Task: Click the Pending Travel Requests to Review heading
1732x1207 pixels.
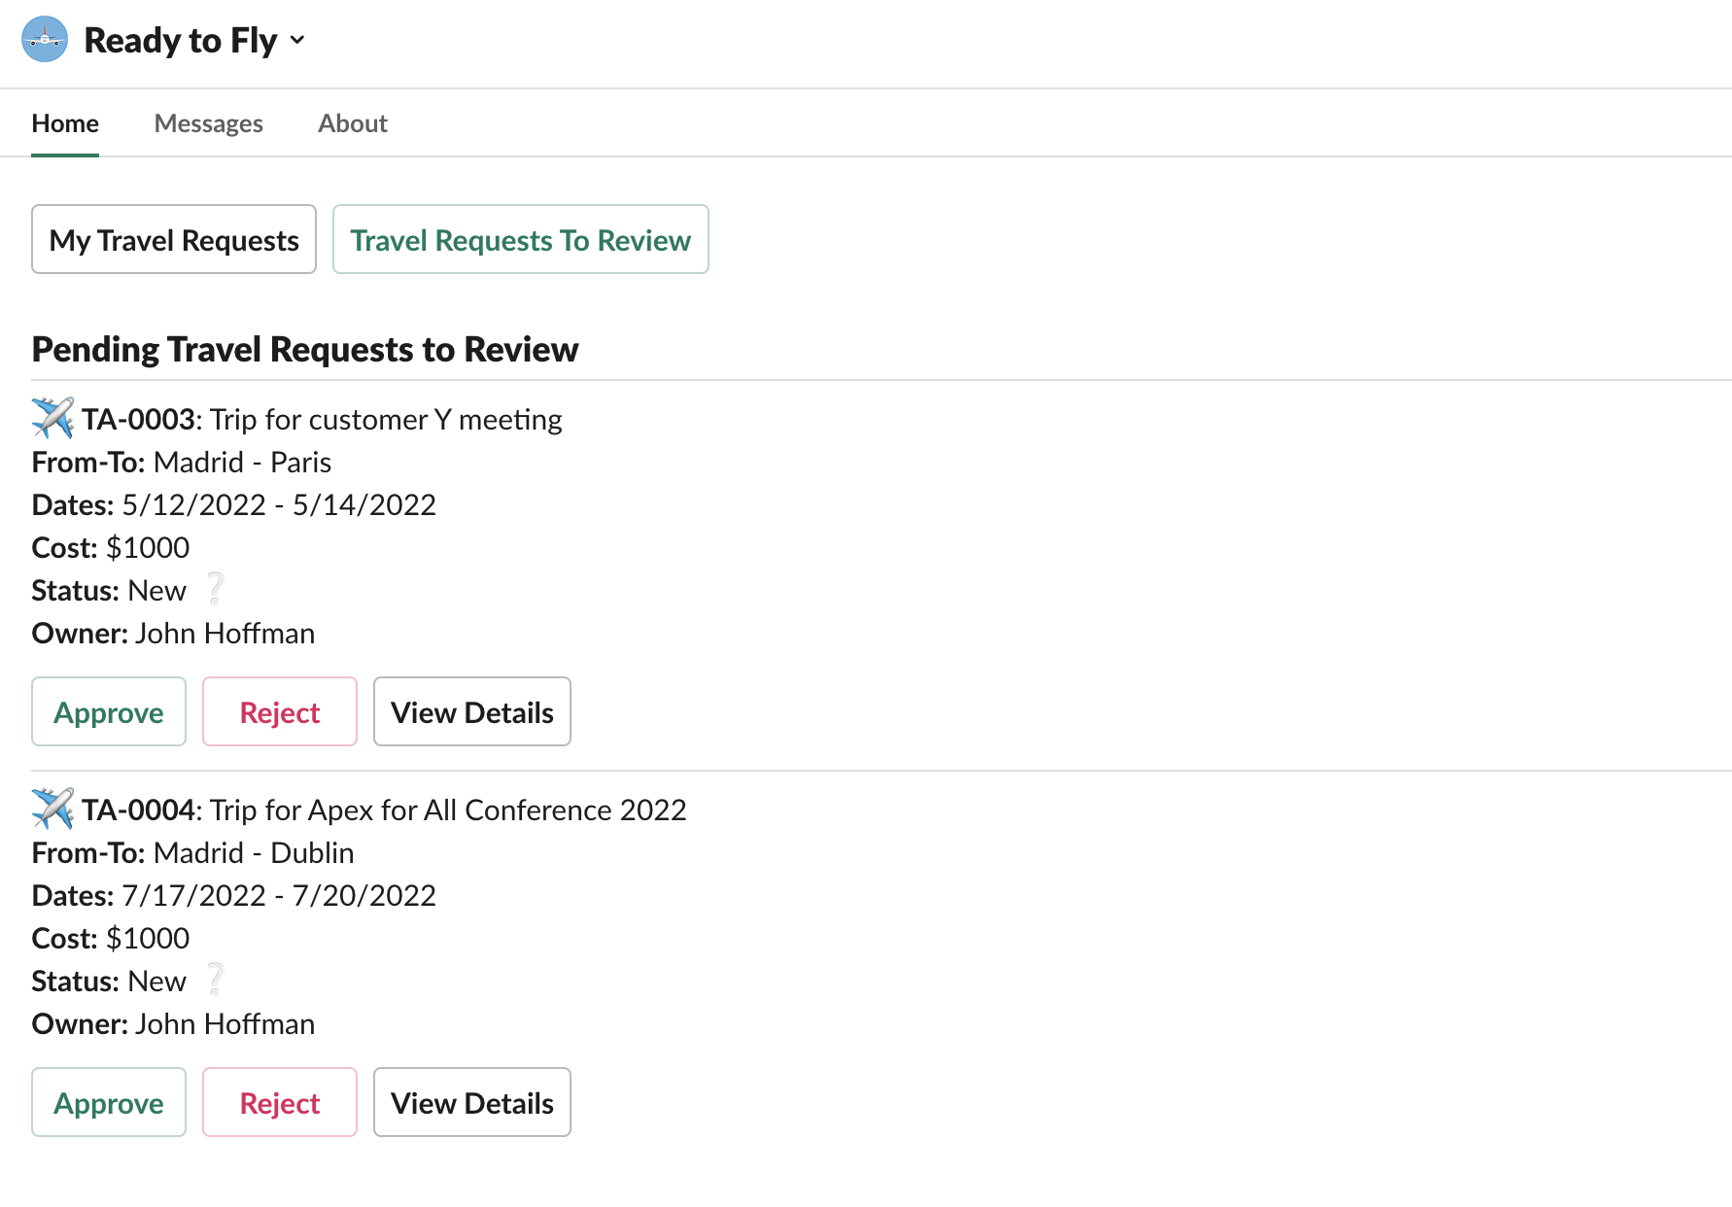Action: coord(304,348)
